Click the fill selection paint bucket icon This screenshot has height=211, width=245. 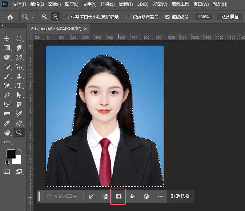point(132,196)
